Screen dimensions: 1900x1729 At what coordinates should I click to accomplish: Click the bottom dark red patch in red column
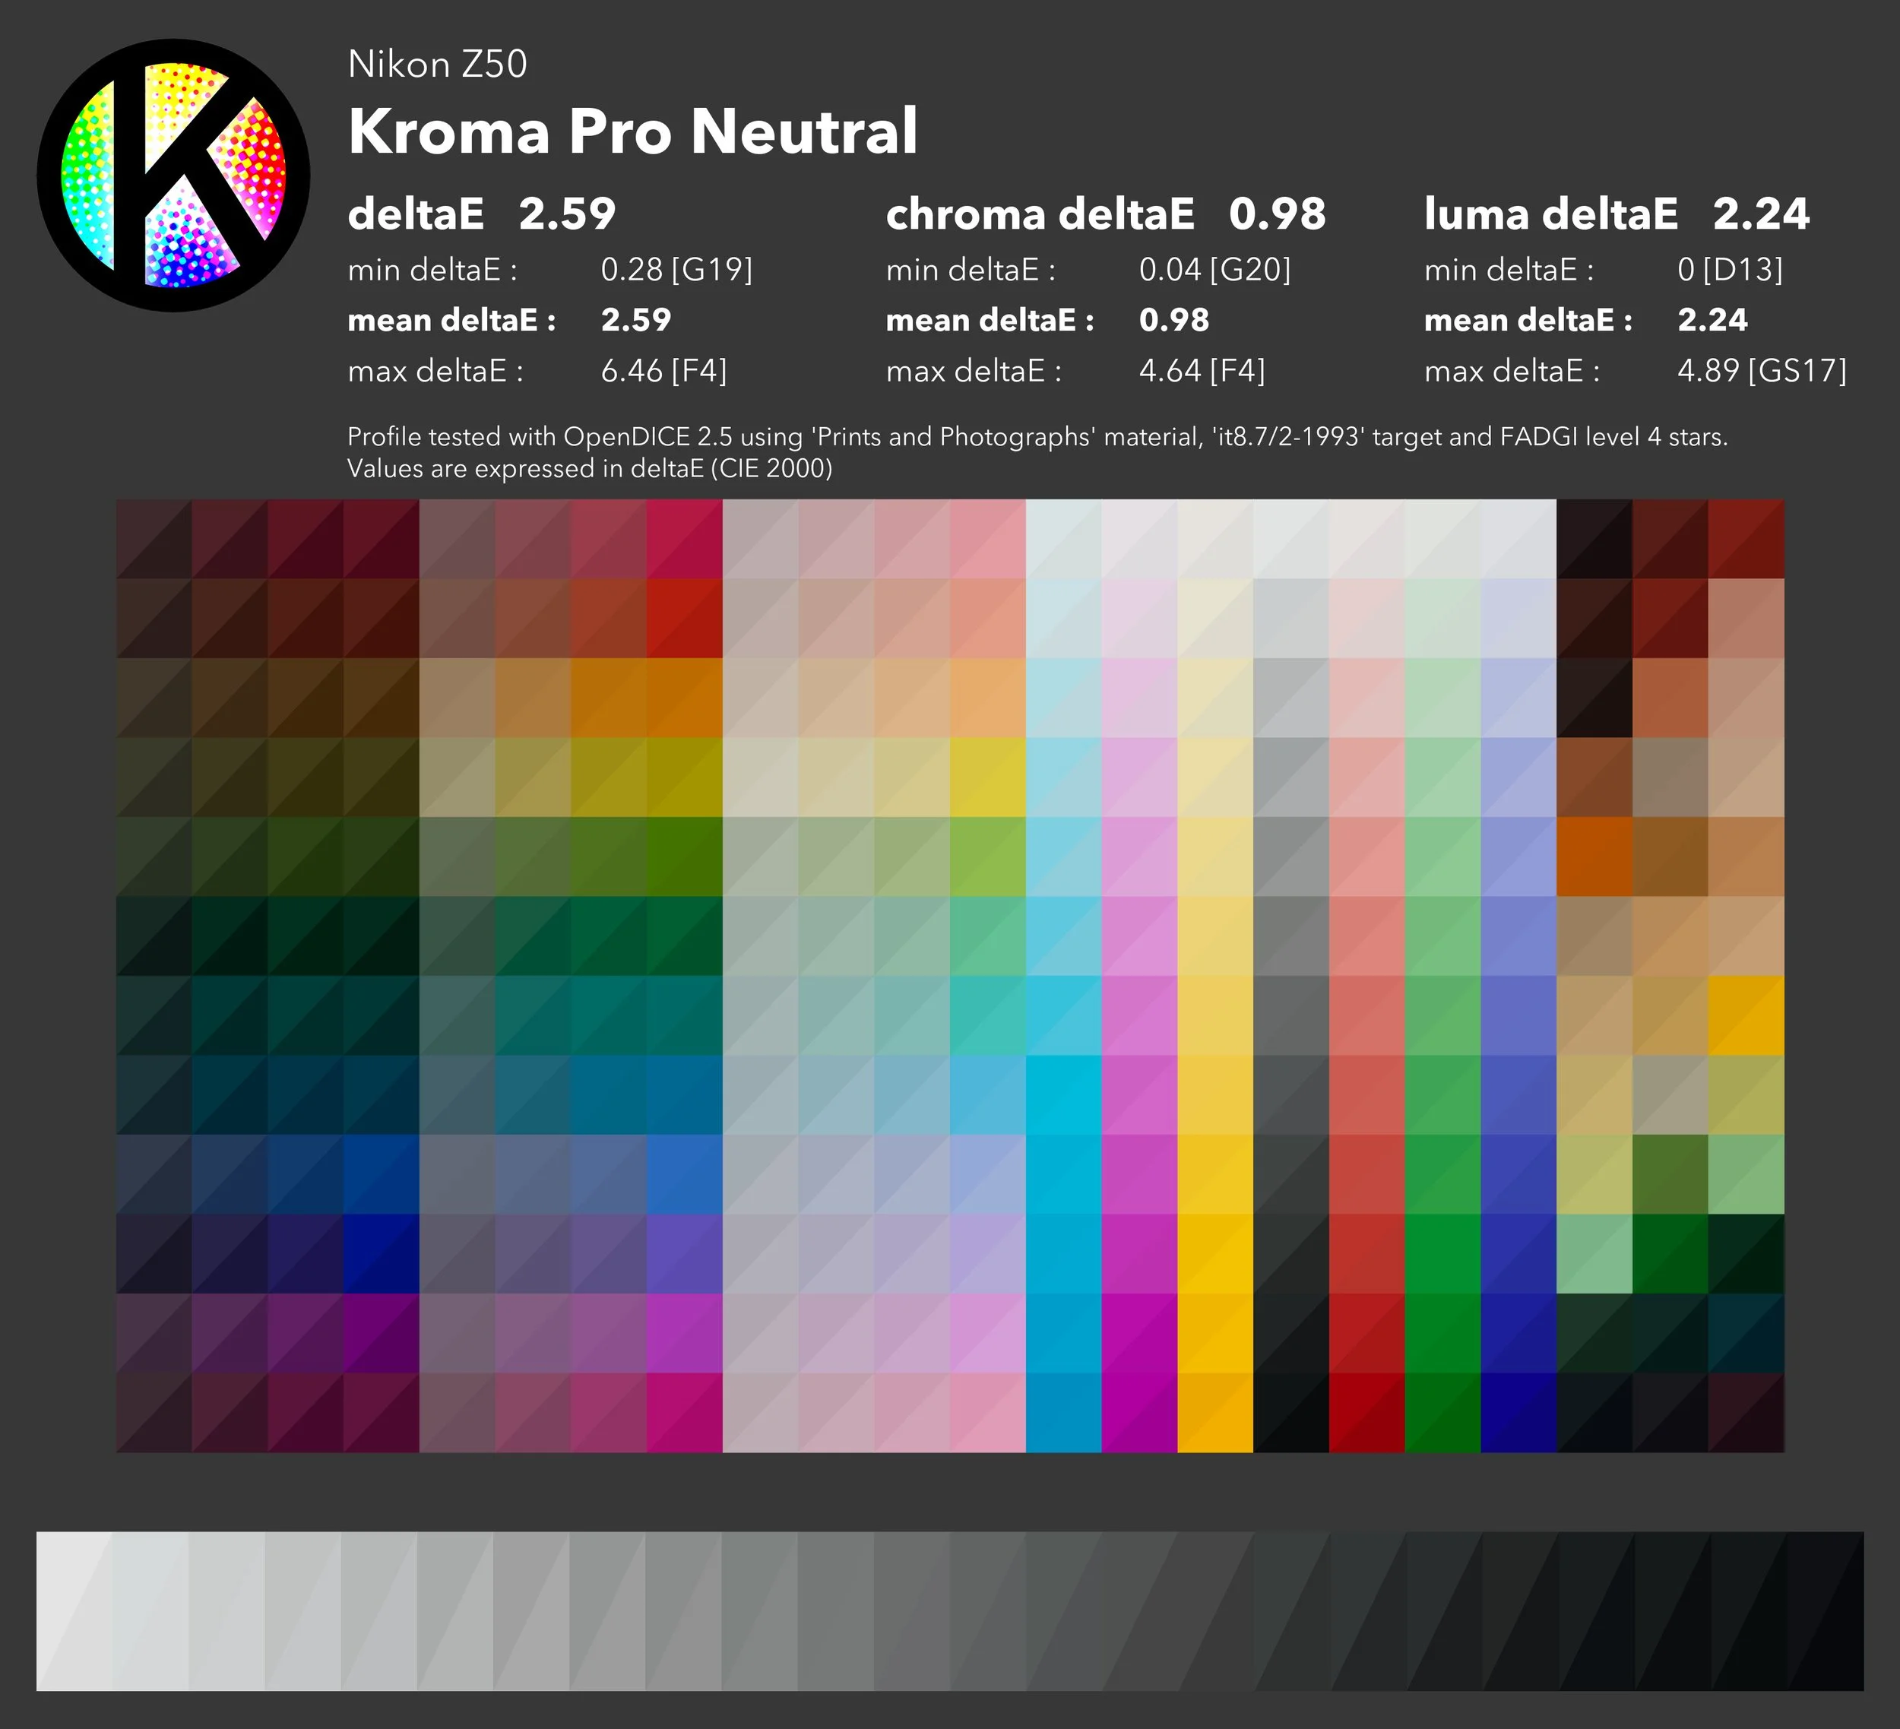point(1366,1411)
